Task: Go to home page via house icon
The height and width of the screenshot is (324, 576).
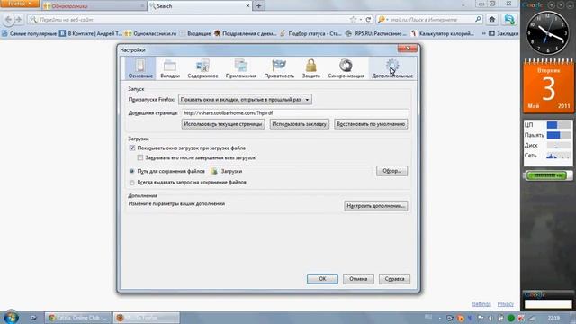Action: point(492,20)
